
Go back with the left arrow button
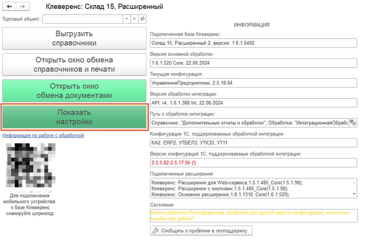(x=9, y=6)
